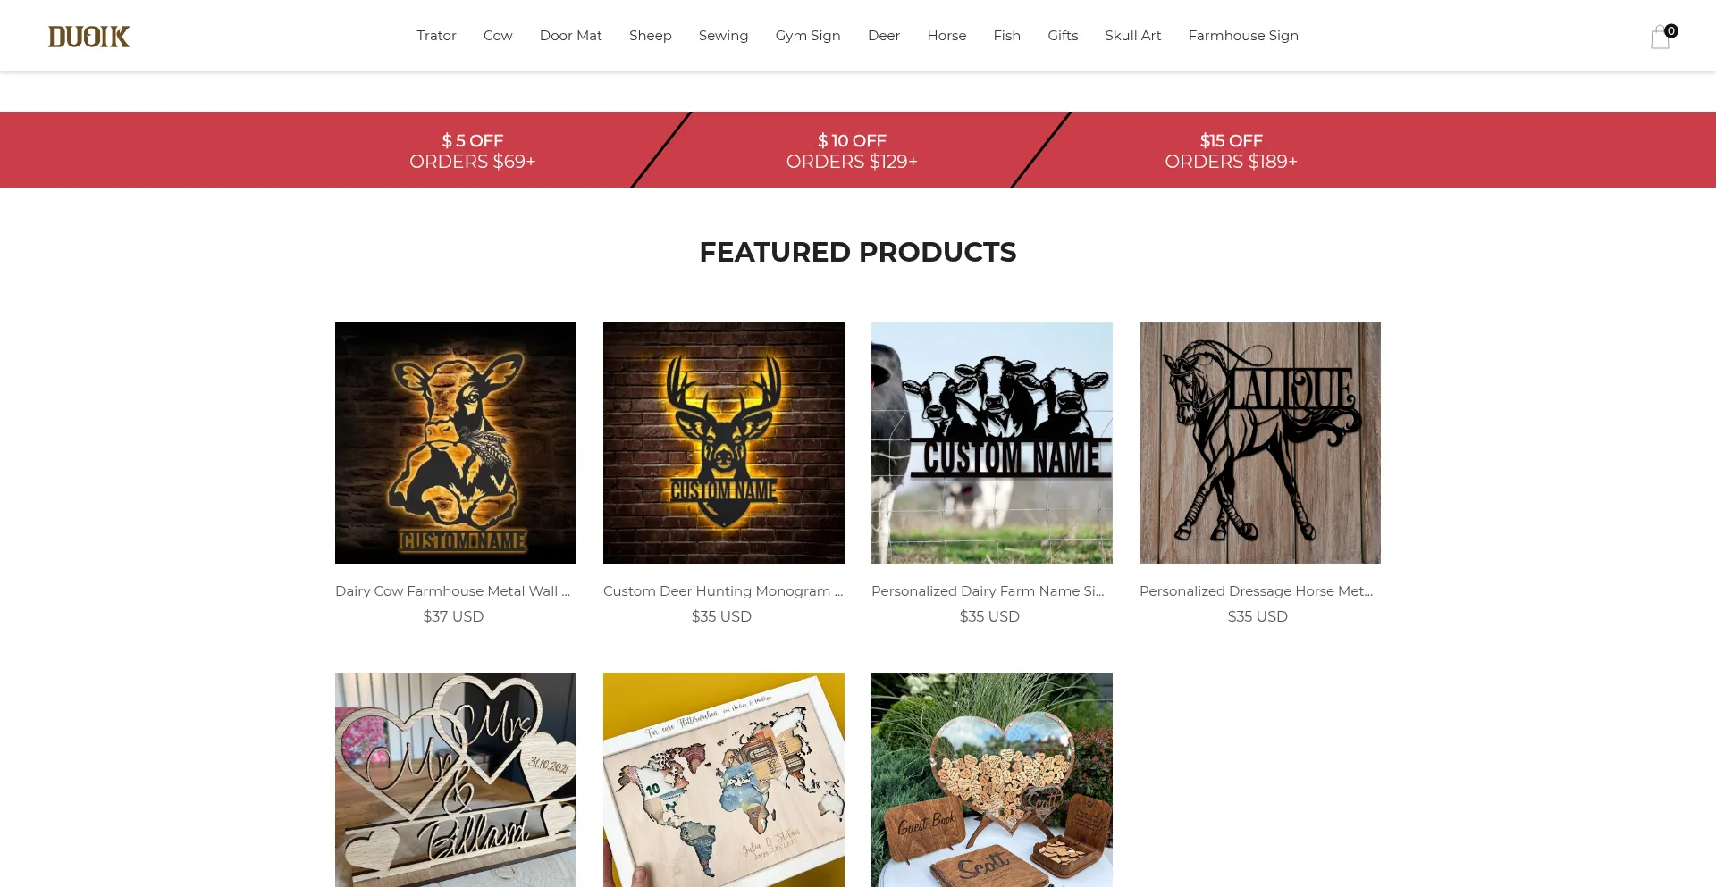1716x887 pixels.
Task: View the three cows custom name image
Action: click(x=992, y=443)
